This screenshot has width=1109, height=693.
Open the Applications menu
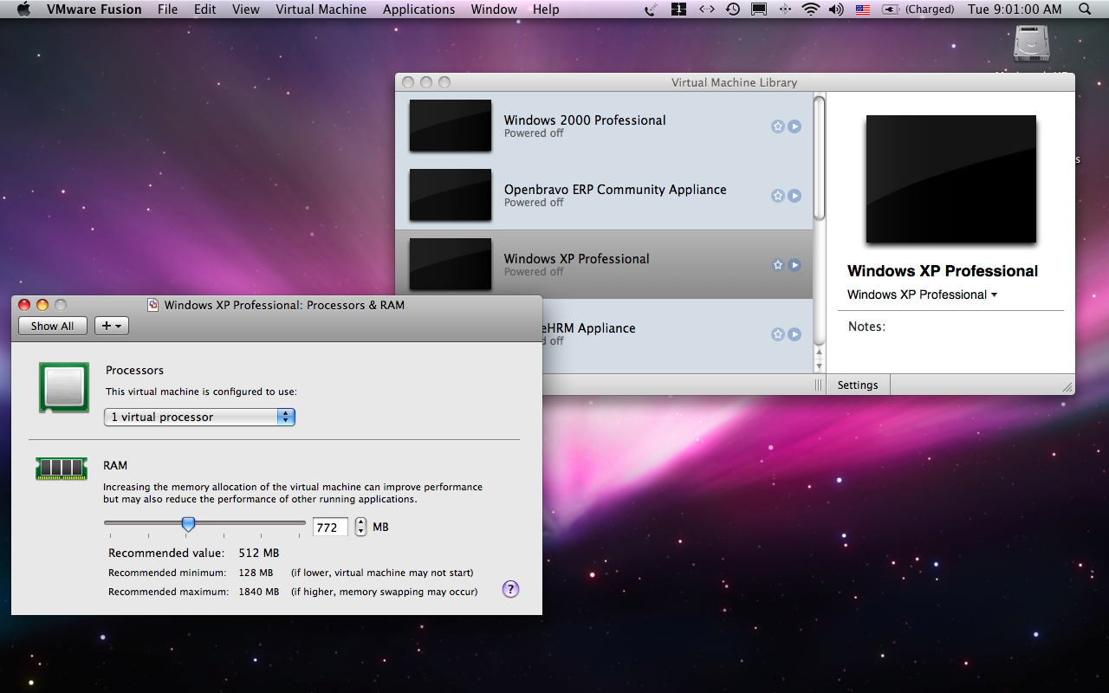pyautogui.click(x=419, y=10)
